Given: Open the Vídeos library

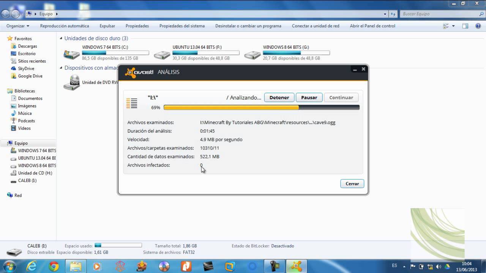Looking at the screenshot, I should pyautogui.click(x=24, y=129).
